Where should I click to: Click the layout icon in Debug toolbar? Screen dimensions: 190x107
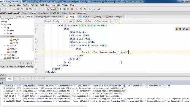[44, 78]
